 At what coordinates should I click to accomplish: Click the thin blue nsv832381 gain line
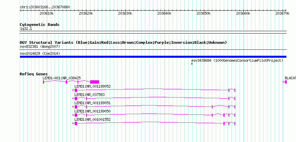[153, 50]
